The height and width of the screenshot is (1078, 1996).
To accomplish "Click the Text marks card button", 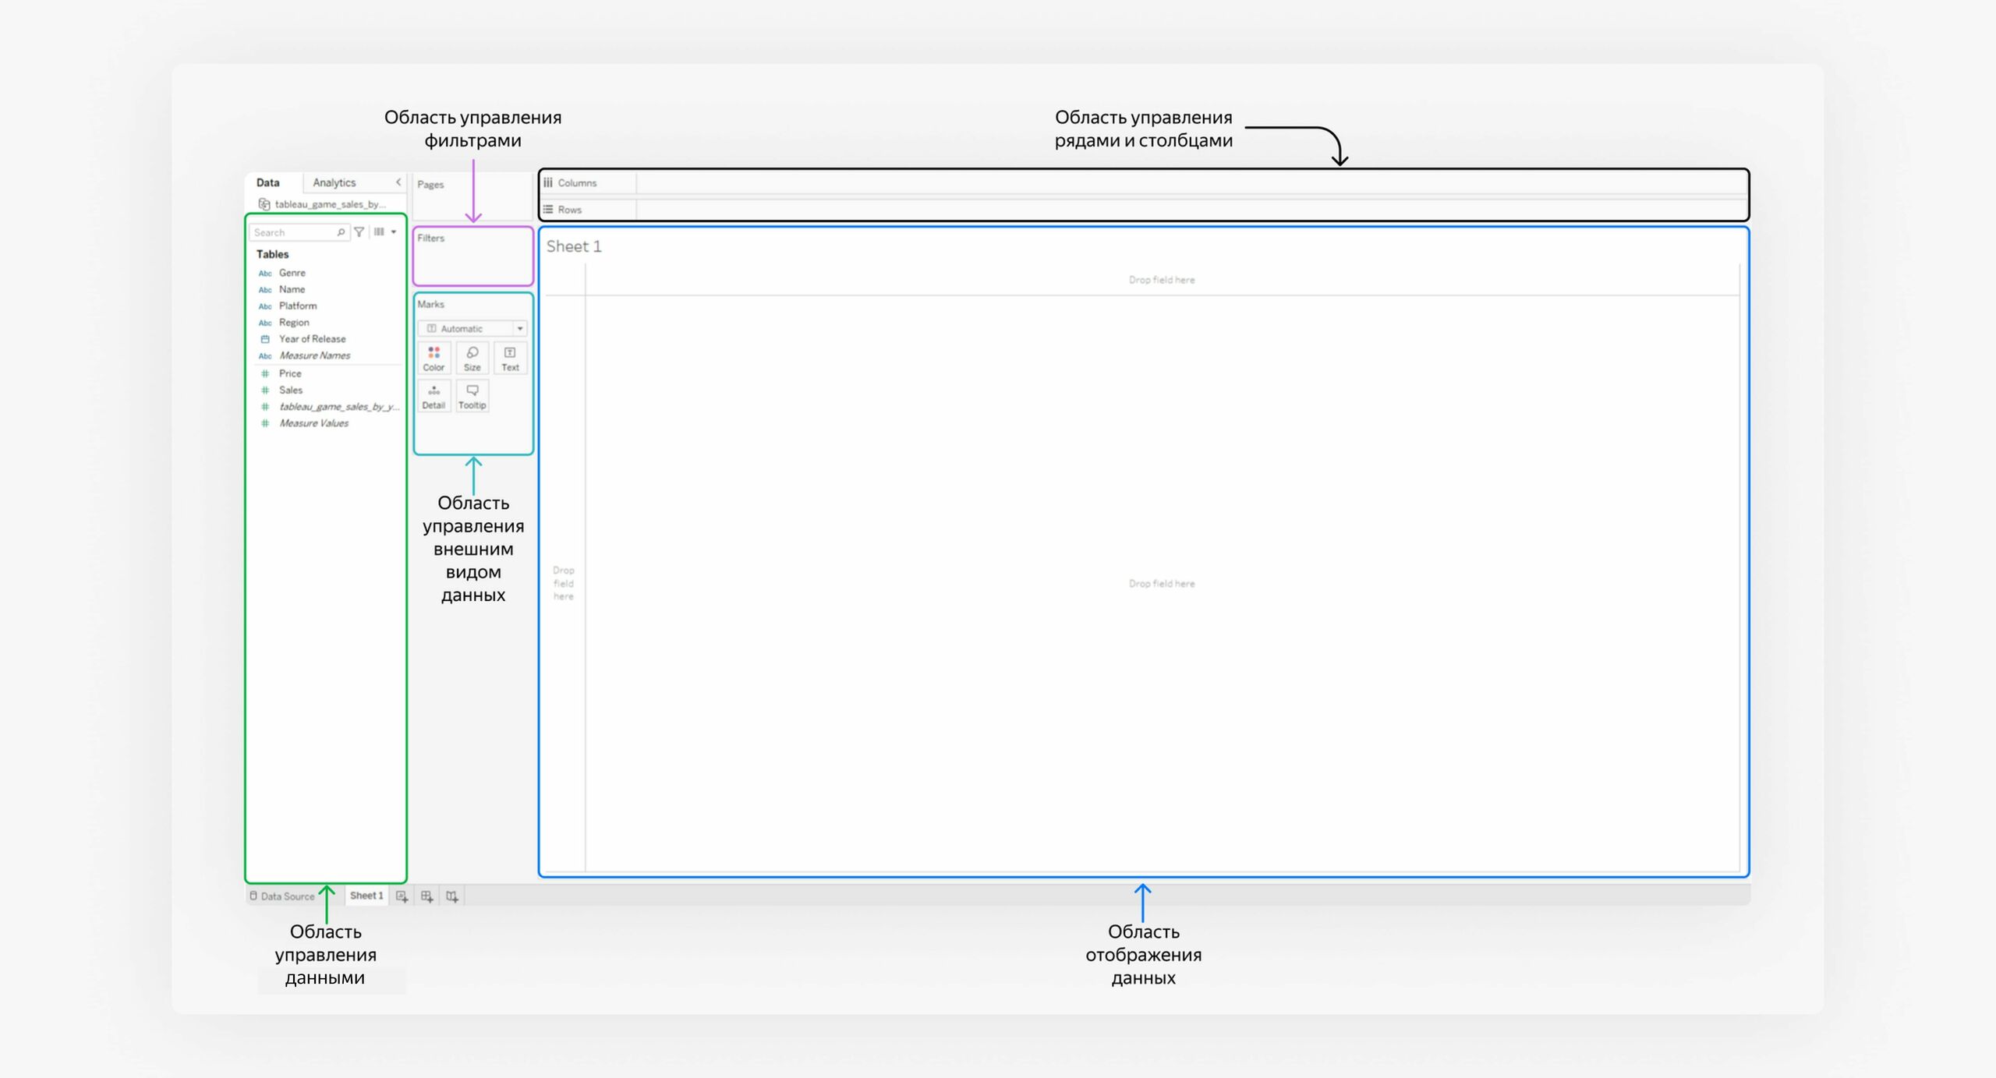I will pos(510,358).
